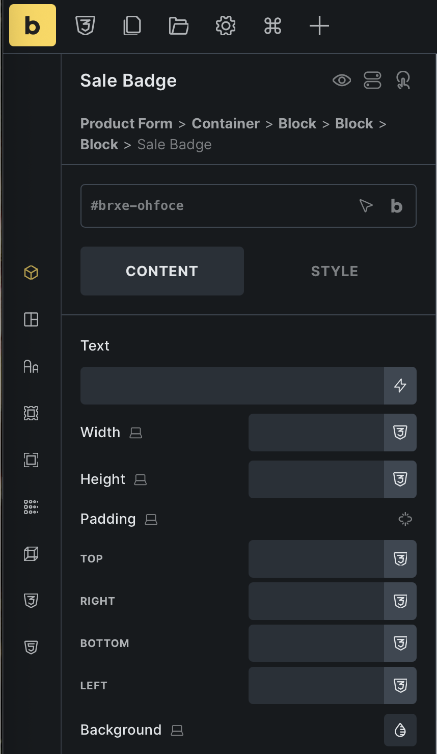437x754 pixels.
Task: Open the Background color picker
Action: [400, 730]
